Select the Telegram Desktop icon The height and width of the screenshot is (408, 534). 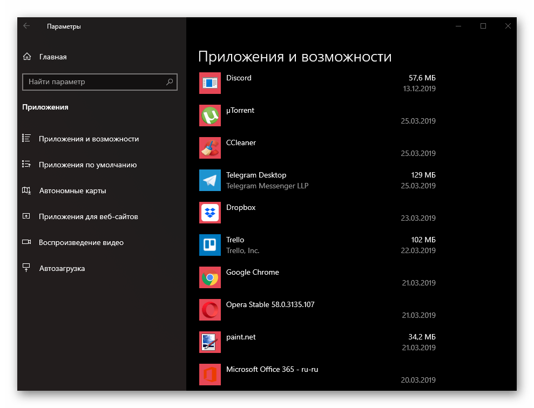coord(209,180)
